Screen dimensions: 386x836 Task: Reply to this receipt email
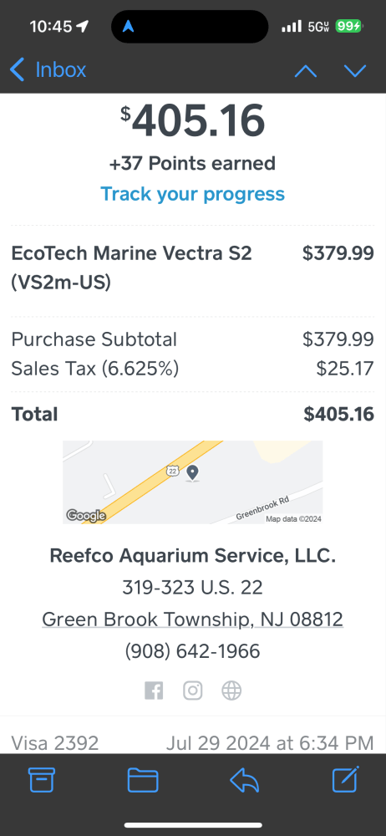pyautogui.click(x=244, y=781)
